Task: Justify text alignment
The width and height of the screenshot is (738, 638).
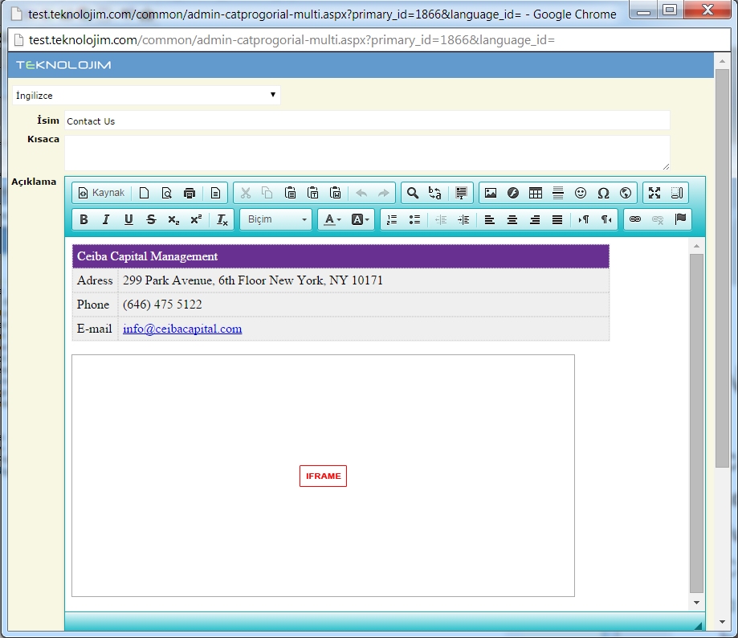Action: [x=557, y=219]
